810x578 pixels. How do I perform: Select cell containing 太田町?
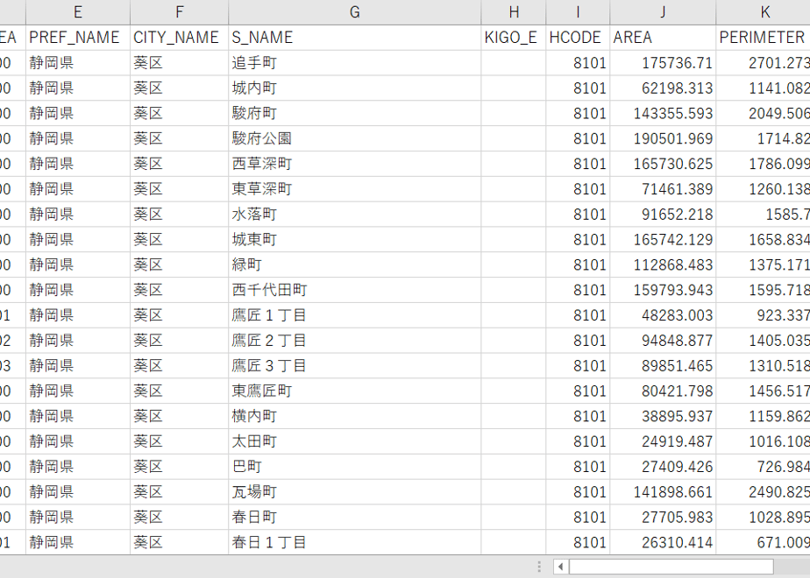pos(354,441)
